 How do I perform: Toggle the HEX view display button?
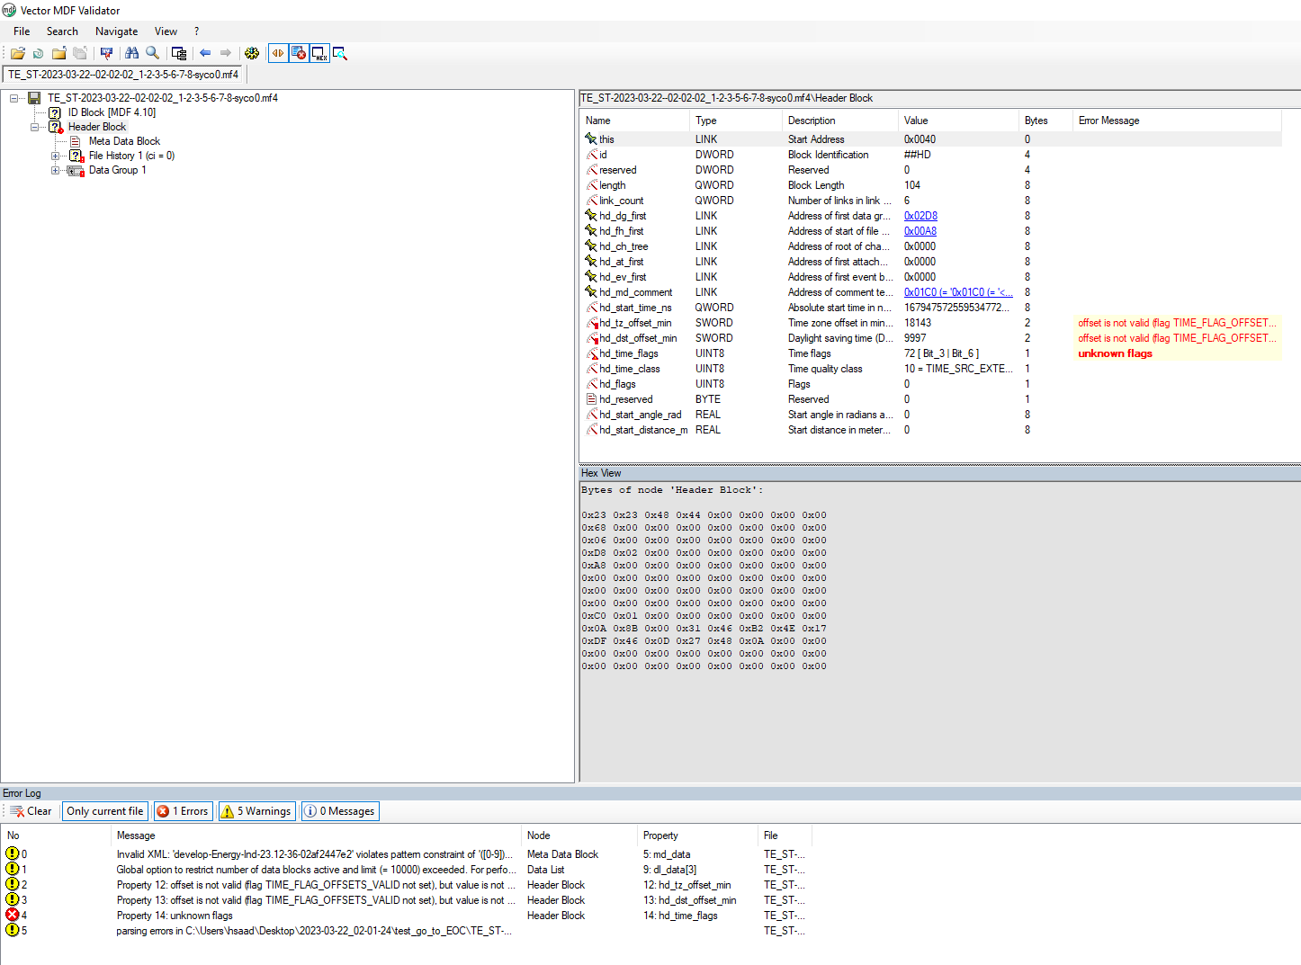(319, 53)
